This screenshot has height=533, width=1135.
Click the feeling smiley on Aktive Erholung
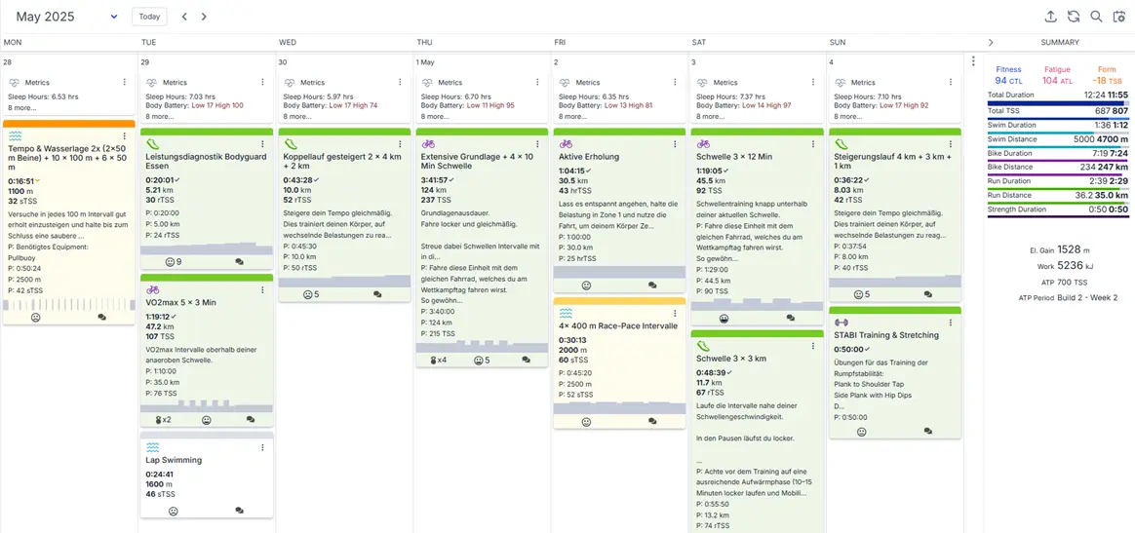pos(586,286)
